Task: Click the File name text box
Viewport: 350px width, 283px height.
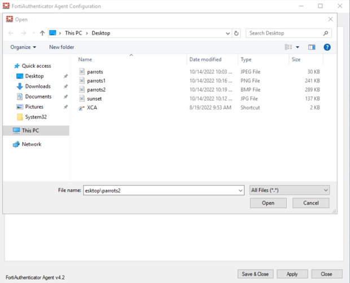Action: coord(164,191)
